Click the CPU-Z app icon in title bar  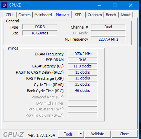4,5
